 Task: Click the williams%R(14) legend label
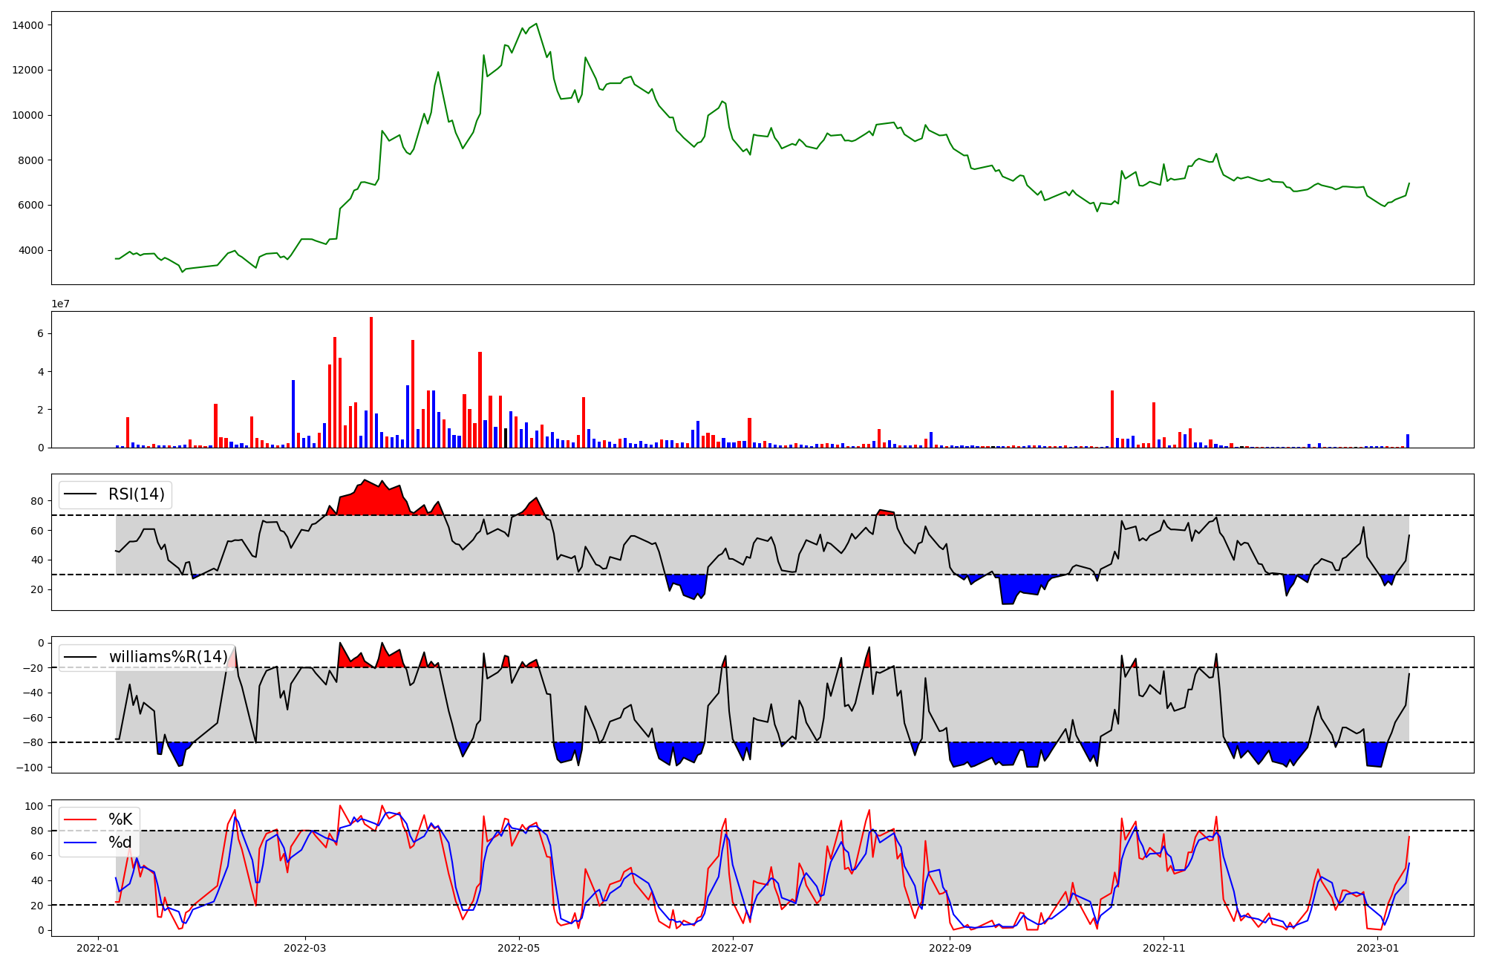[169, 657]
